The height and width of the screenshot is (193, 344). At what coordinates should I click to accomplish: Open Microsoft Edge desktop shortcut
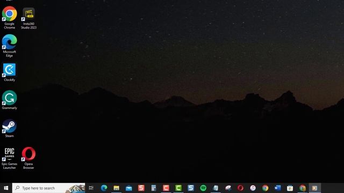(x=10, y=46)
